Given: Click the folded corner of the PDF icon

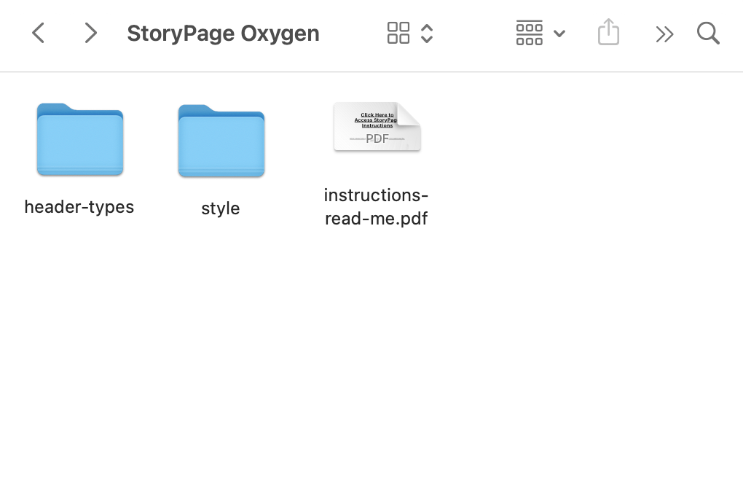Looking at the screenshot, I should point(409,114).
